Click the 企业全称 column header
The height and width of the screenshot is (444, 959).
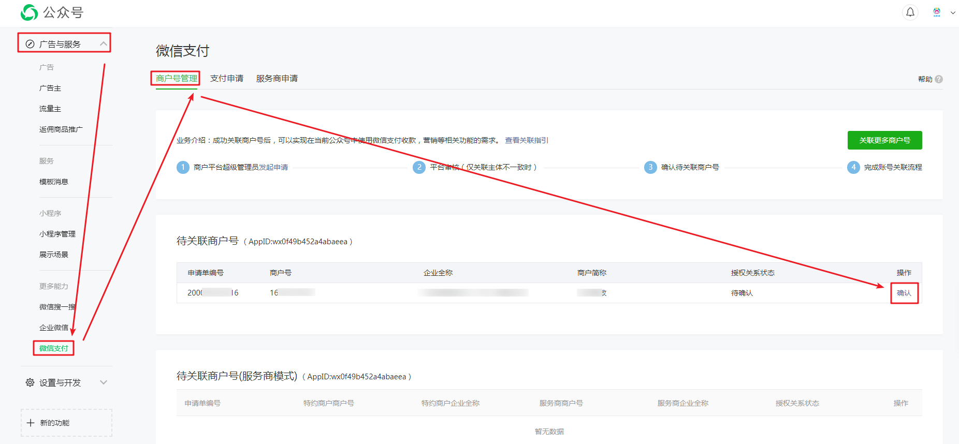pyautogui.click(x=438, y=273)
